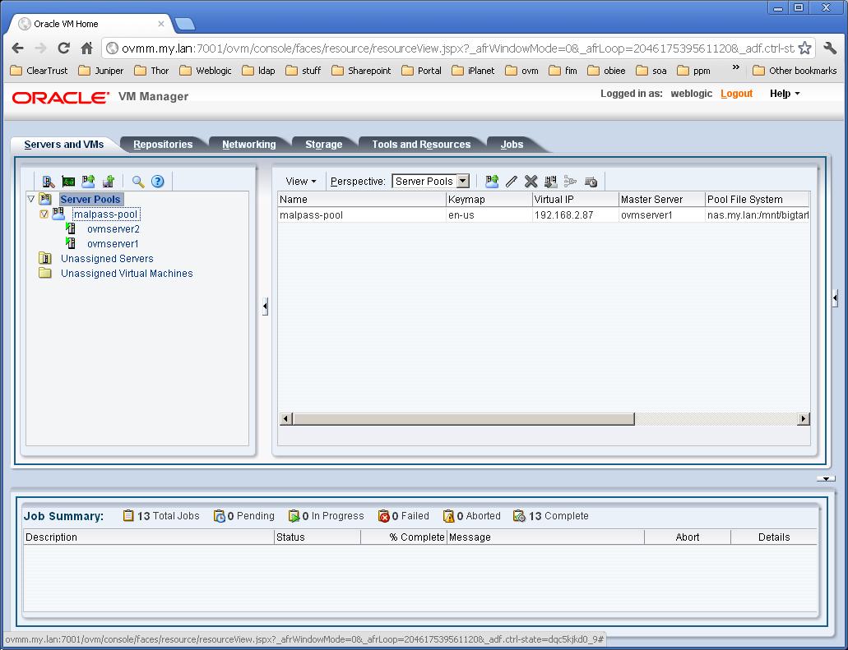This screenshot has width=848, height=650.
Task: Select Server Pools root tree label
Action: click(x=90, y=200)
